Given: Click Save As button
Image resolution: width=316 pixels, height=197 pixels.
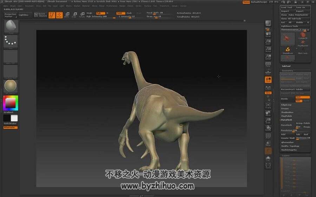Looking at the screenshot, I should click(x=303, y=7).
